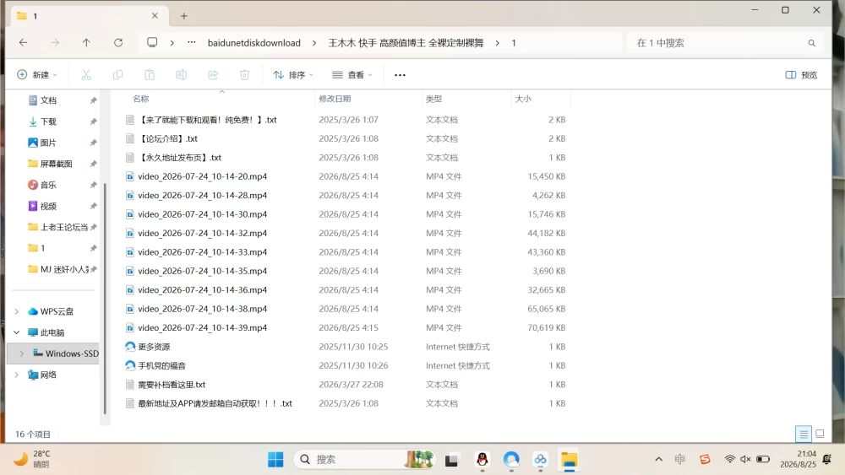
Task: Expand the Windows-SSD tree node
Action: (x=22, y=354)
